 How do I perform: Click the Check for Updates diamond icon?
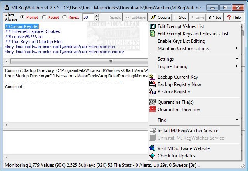coord(153,155)
